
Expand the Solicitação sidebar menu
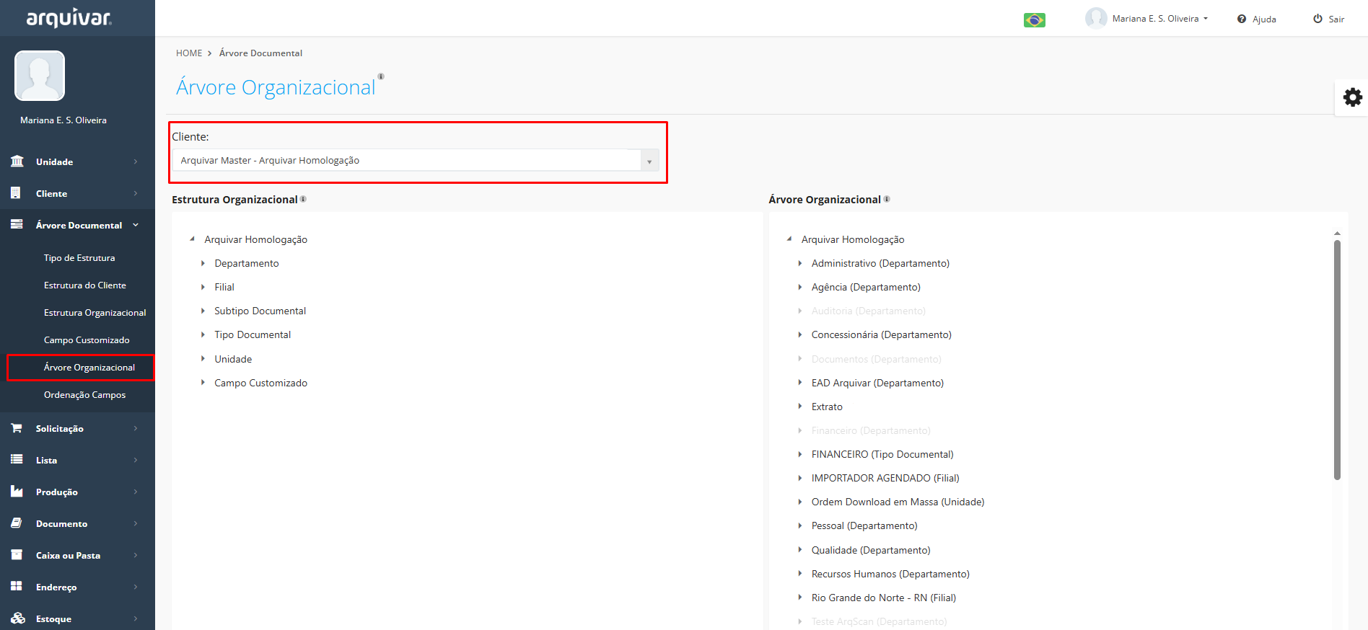[x=77, y=428]
